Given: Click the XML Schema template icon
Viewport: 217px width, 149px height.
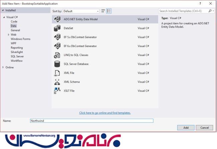Looking at the screenshot, I should (57, 82).
